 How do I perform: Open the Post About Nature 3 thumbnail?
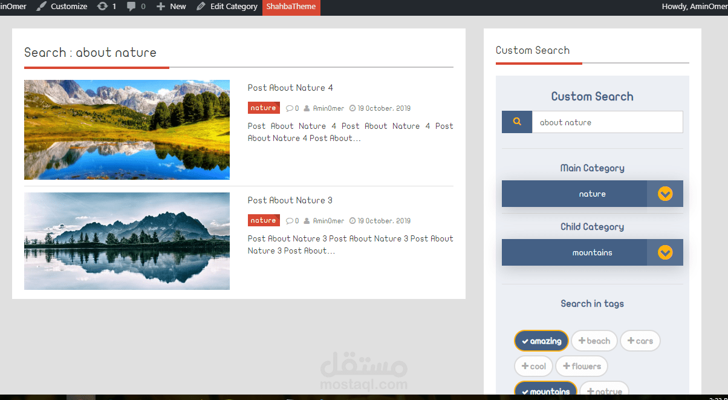coord(127,241)
